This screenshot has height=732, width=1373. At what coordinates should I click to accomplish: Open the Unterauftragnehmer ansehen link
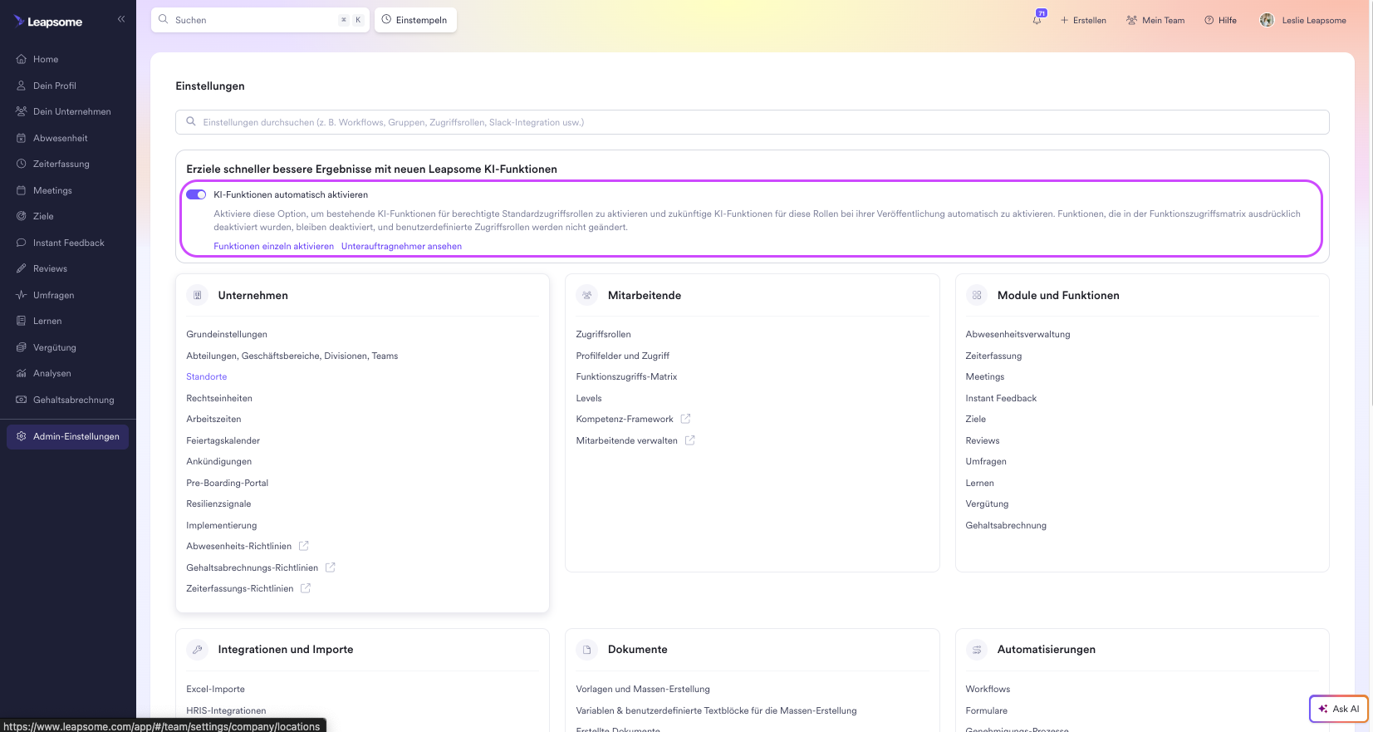point(401,246)
